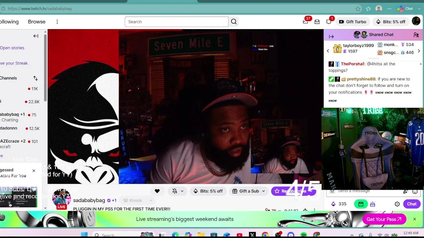The image size is (424, 238).
Task: Collapse the left channels sidebar
Action: [36, 36]
